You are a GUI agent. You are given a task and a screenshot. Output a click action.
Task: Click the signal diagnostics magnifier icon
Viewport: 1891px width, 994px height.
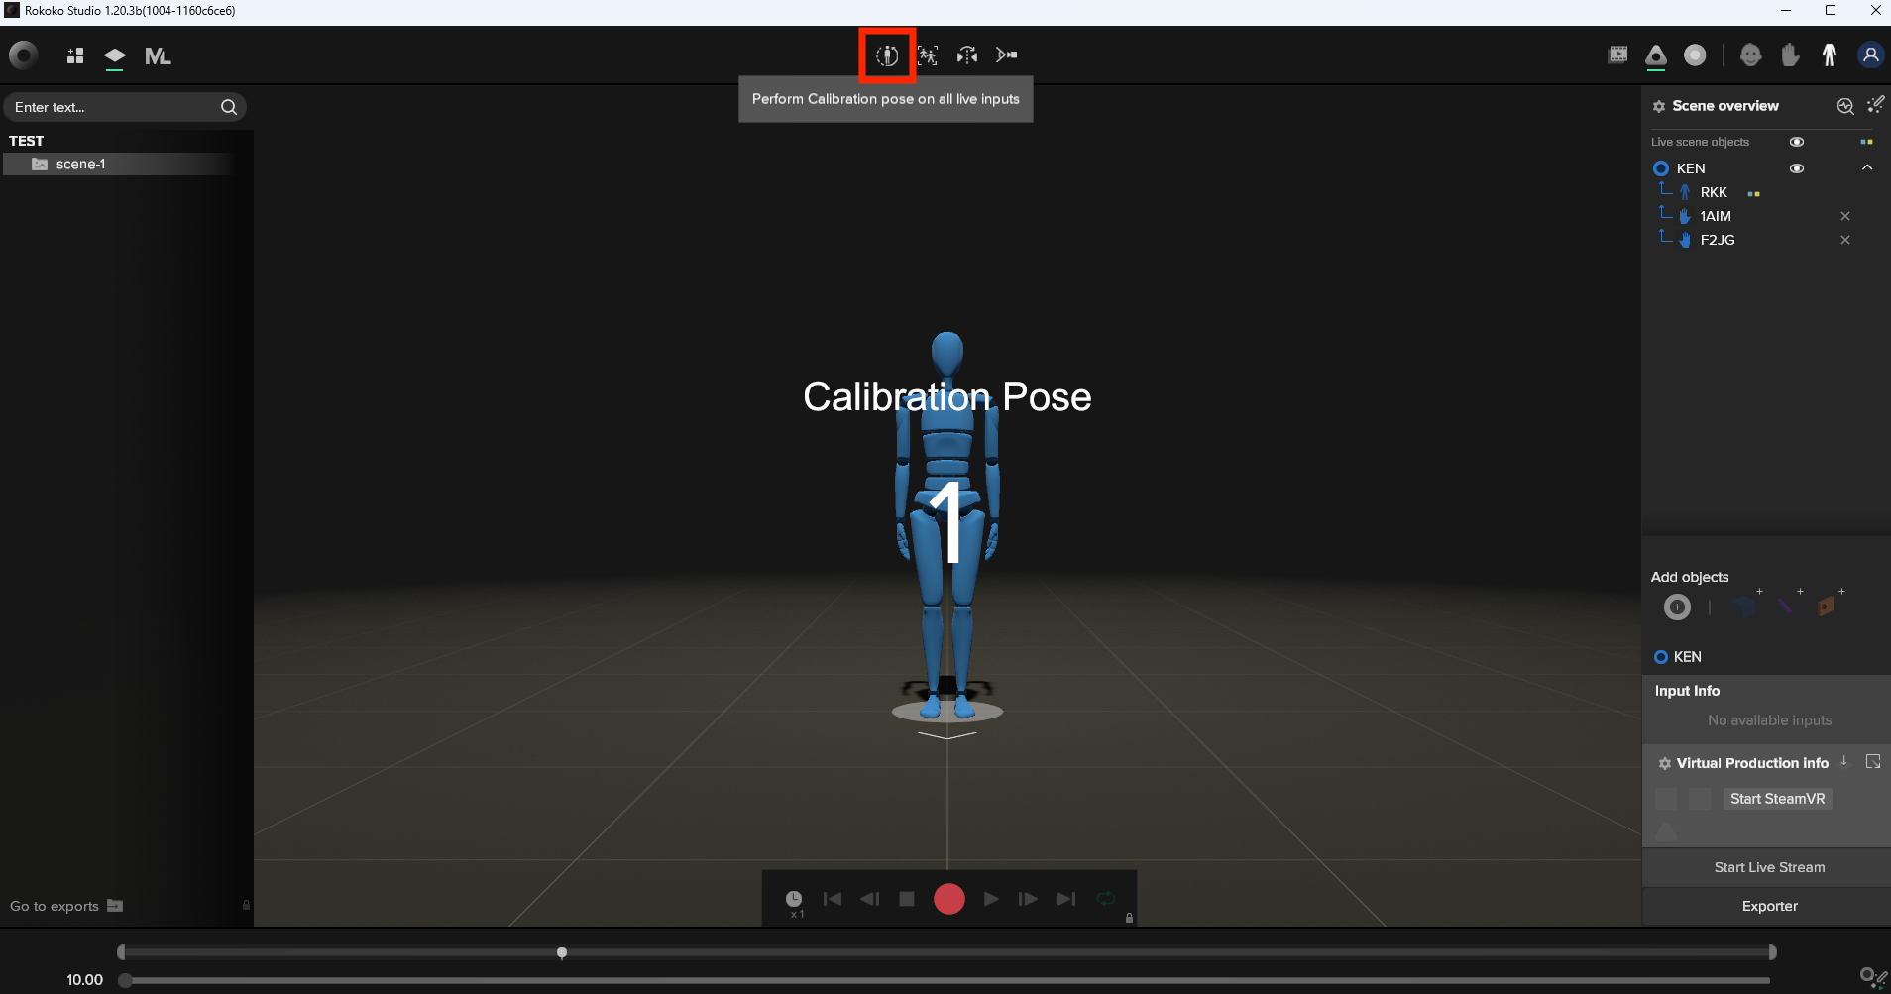point(1844,106)
